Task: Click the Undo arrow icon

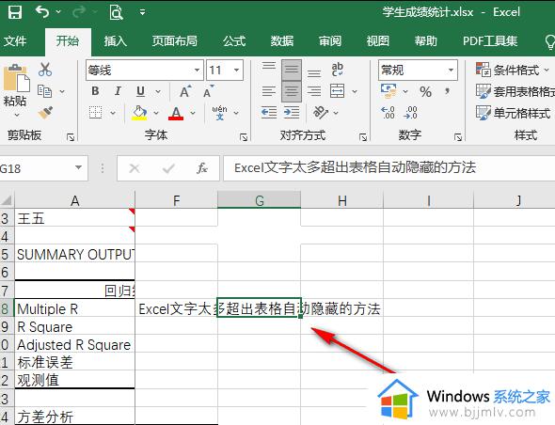Action: point(42,12)
